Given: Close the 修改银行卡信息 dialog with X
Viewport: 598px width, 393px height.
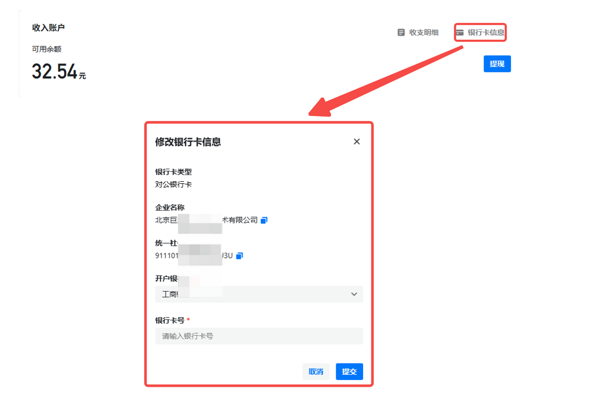Looking at the screenshot, I should coord(356,142).
